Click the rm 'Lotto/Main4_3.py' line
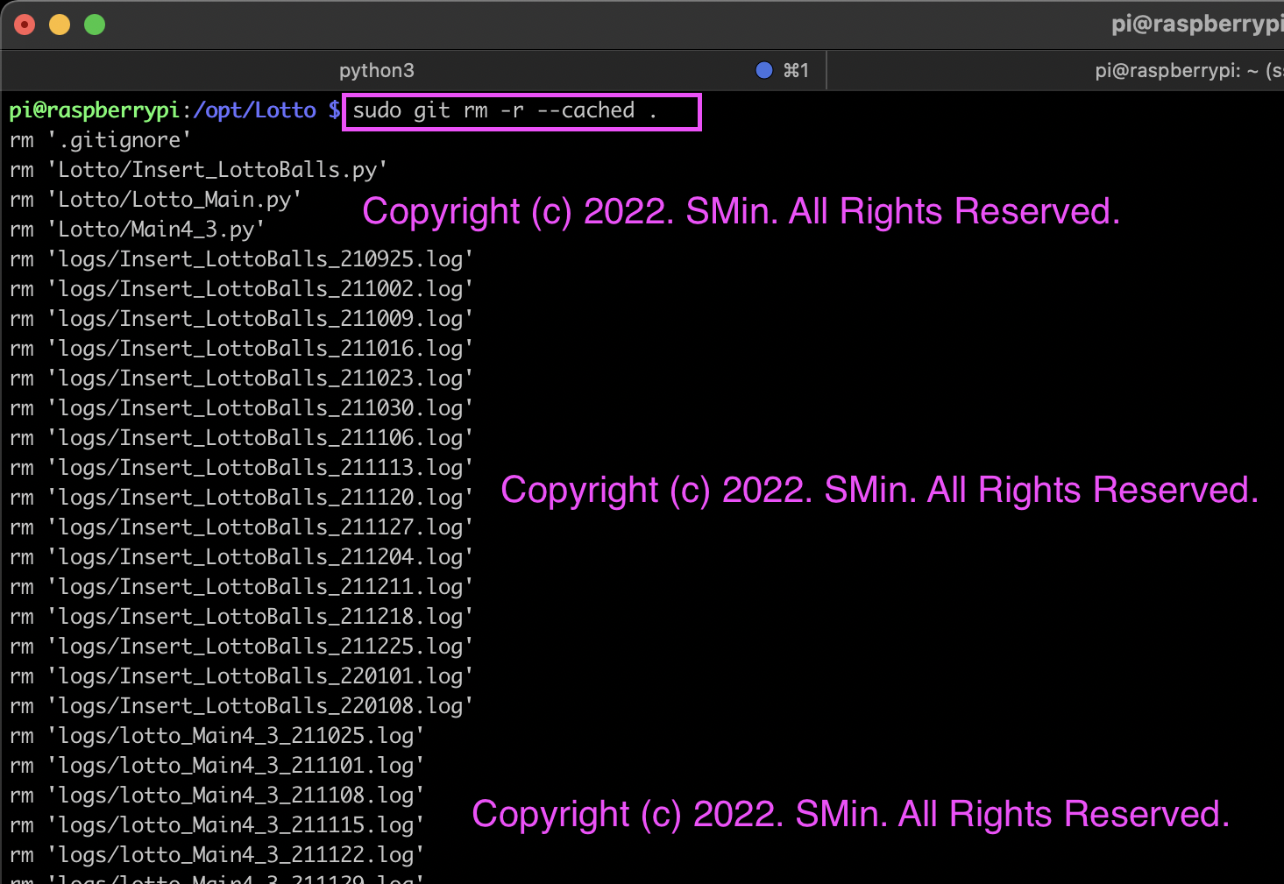1284x884 pixels. [x=137, y=230]
